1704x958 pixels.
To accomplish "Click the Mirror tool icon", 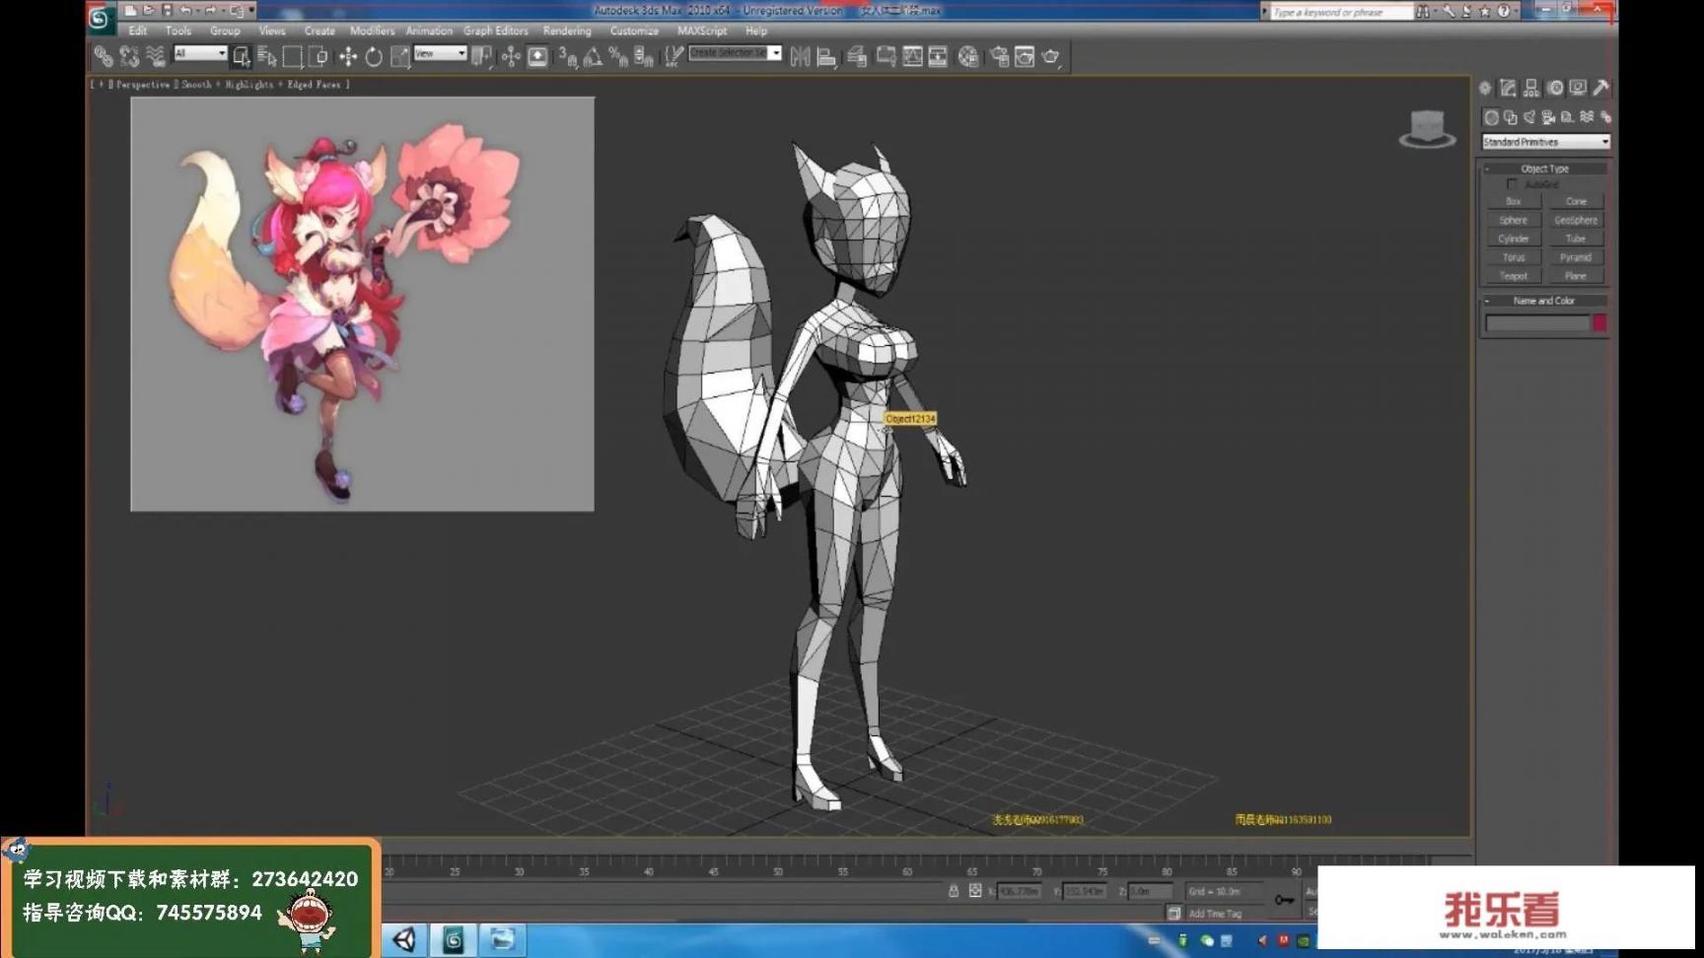I will (800, 57).
